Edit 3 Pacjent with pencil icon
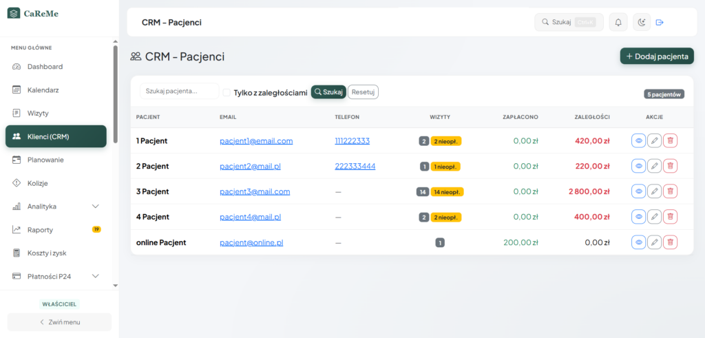This screenshot has width=705, height=338. (655, 191)
